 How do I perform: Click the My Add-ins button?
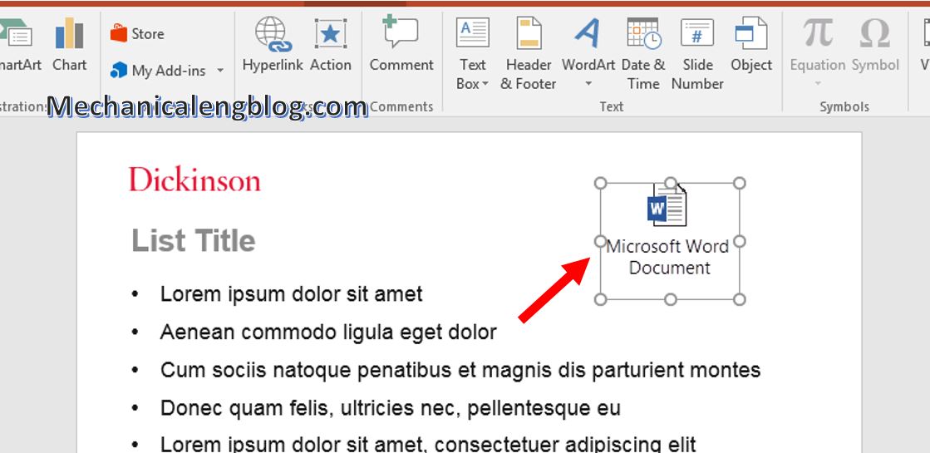click(x=158, y=71)
